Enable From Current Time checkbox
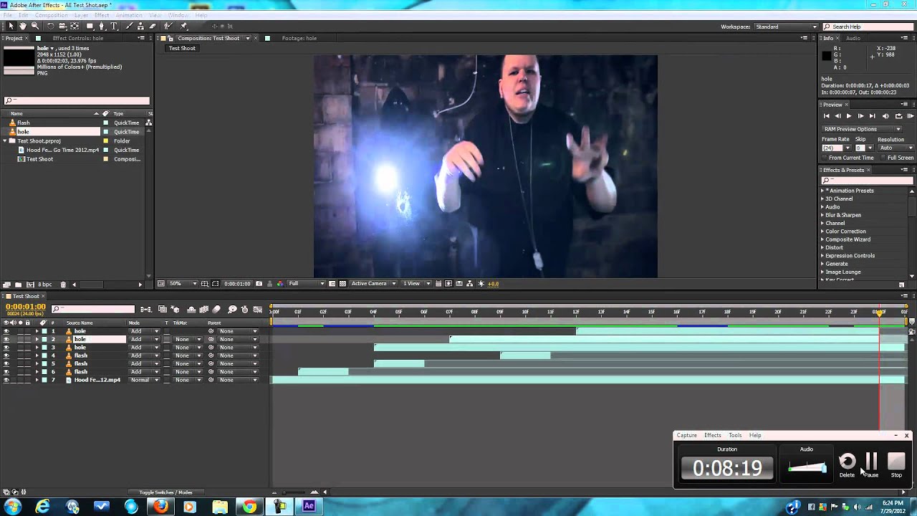917x516 pixels. (825, 158)
